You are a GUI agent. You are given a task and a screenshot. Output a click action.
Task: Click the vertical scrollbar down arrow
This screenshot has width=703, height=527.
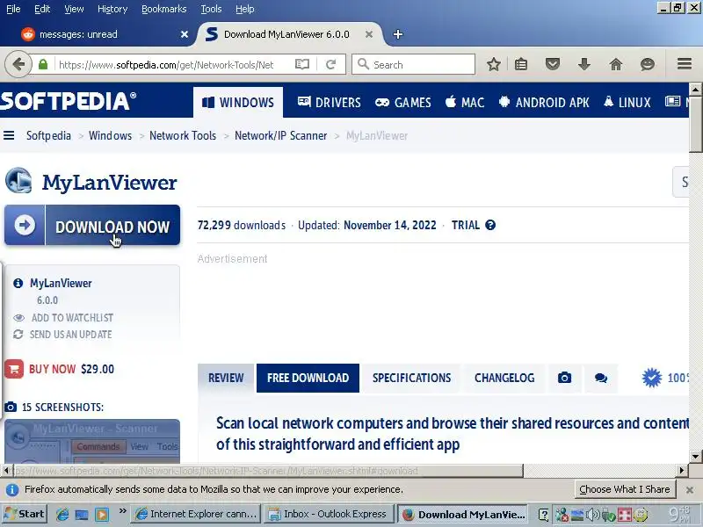pyautogui.click(x=695, y=457)
